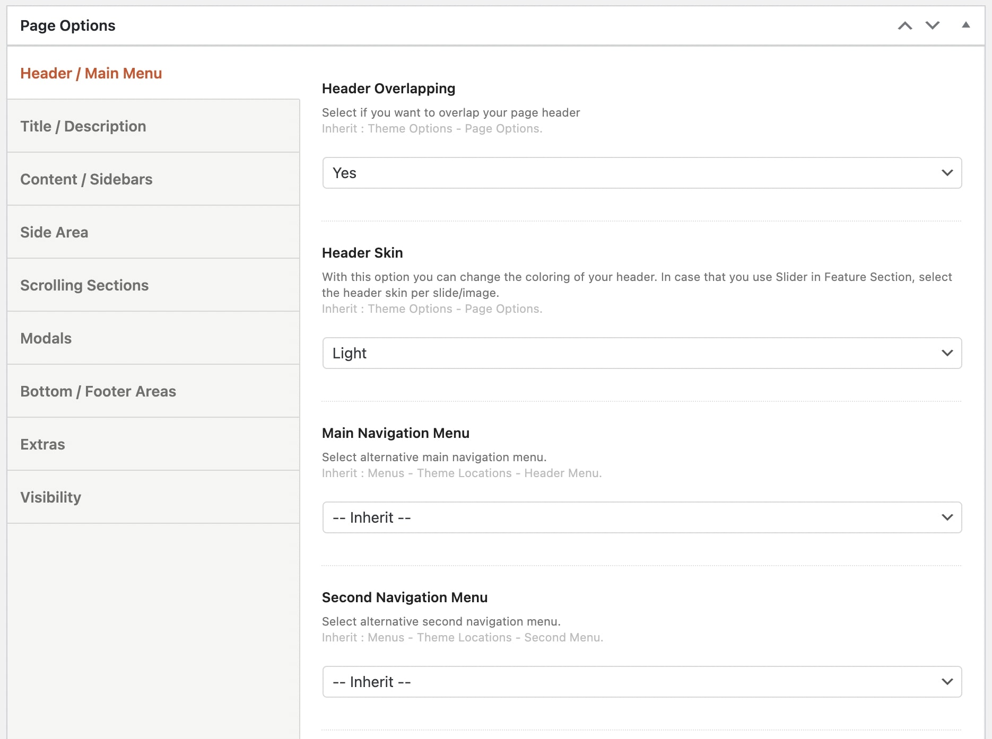Click the Header Overlapping dropdown chevron arrow
The height and width of the screenshot is (739, 992).
[947, 173]
